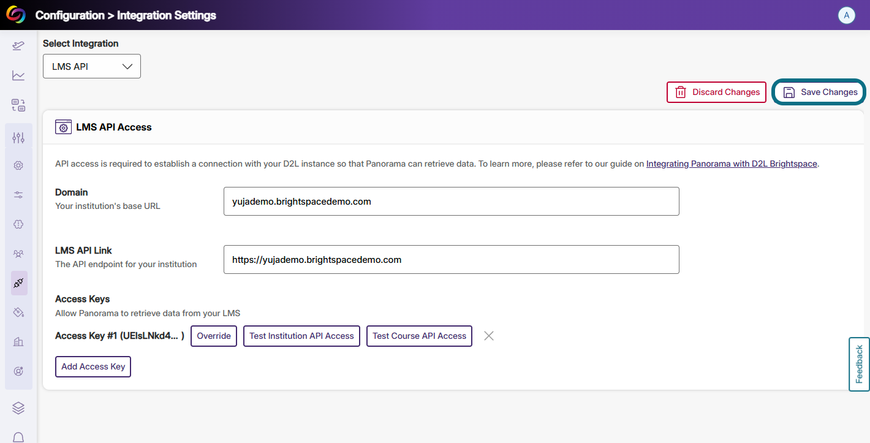Click the Access Keys heading text
The height and width of the screenshot is (443, 870).
83,299
